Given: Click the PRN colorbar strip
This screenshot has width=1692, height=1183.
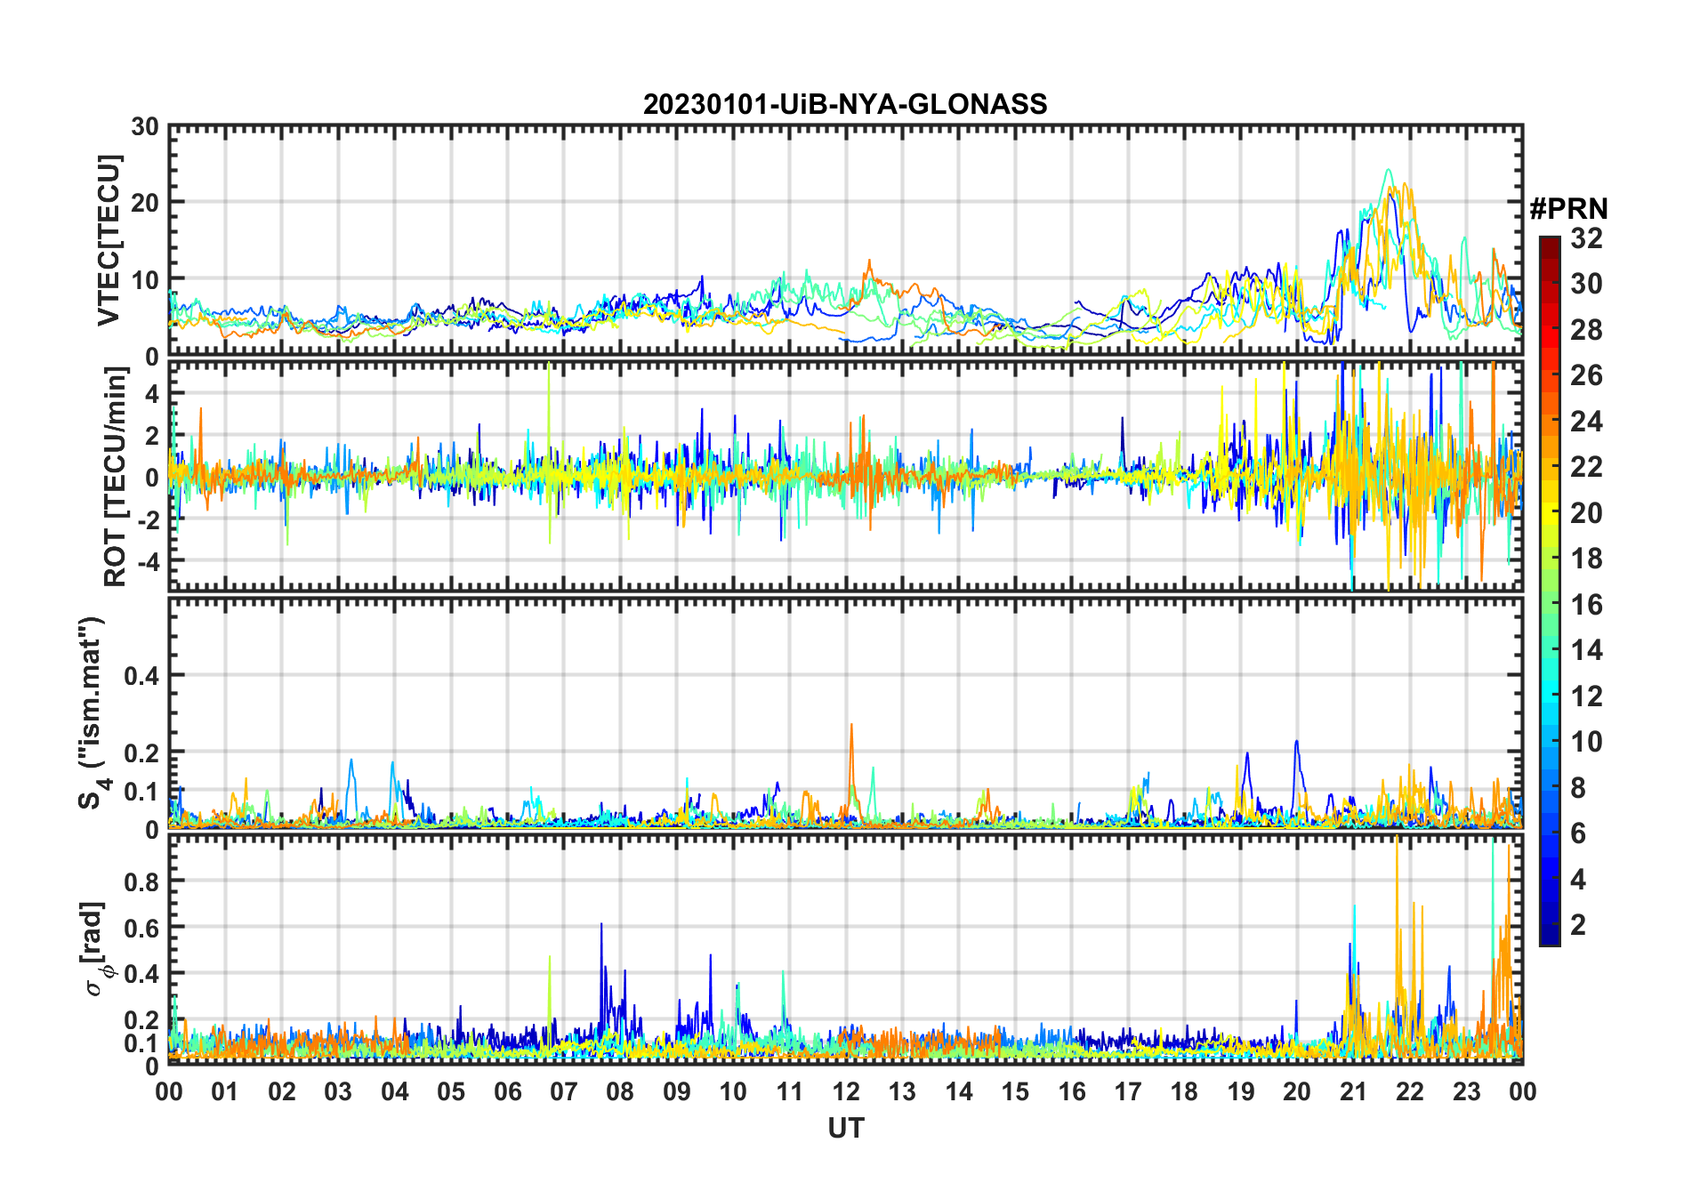Looking at the screenshot, I should [1550, 591].
